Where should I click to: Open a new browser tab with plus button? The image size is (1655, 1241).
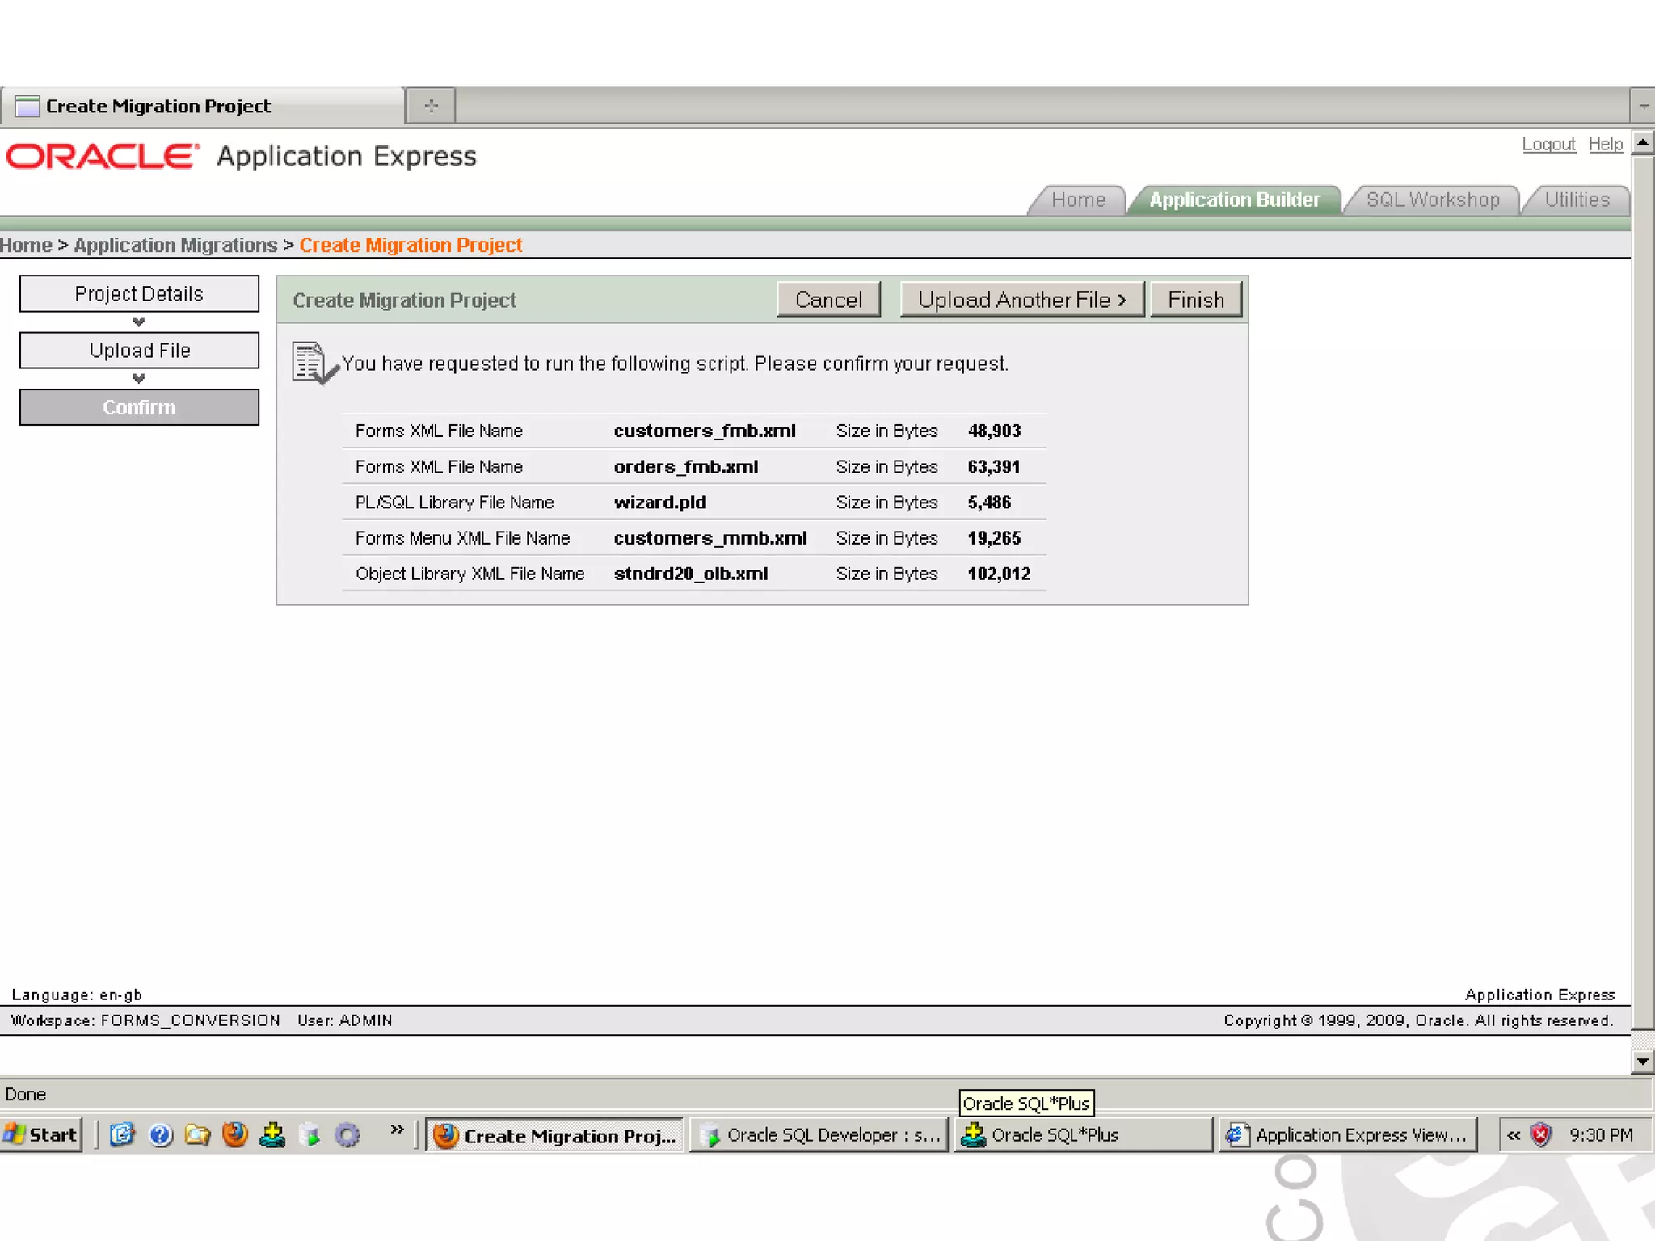coord(431,106)
